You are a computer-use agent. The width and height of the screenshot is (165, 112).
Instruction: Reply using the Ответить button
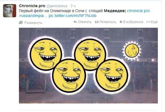(x=85, y=22)
